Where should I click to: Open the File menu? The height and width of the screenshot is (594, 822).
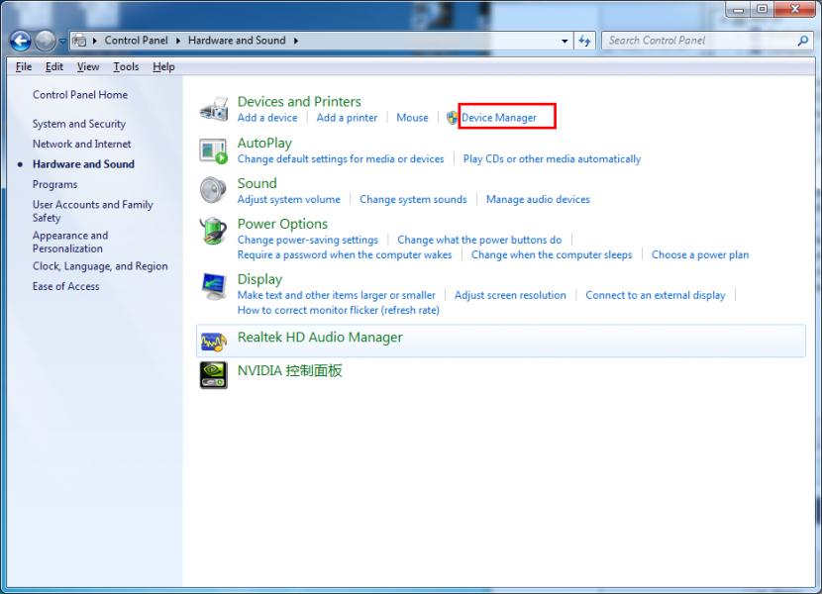tap(24, 66)
